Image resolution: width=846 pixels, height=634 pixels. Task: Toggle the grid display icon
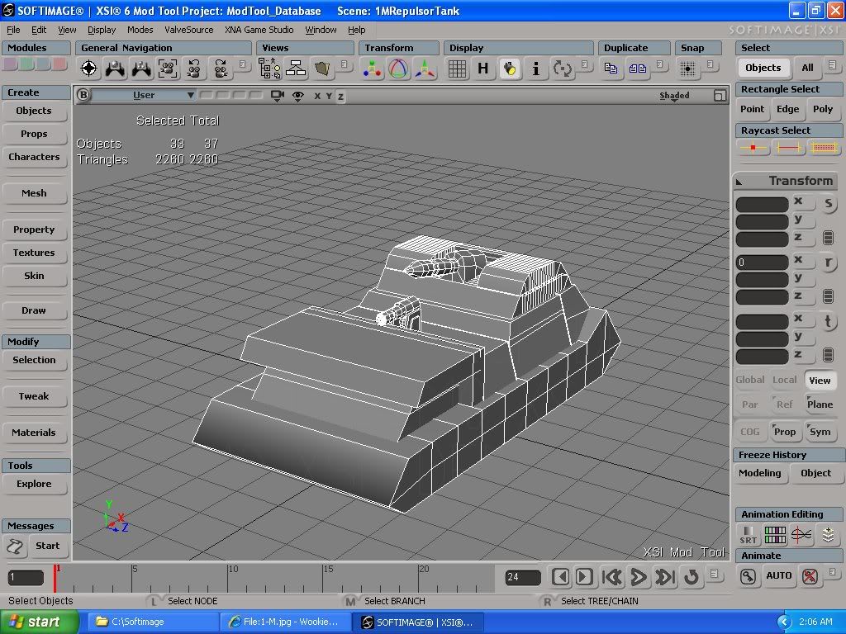pos(457,69)
